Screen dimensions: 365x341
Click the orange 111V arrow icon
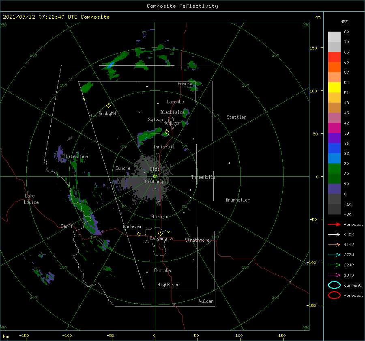click(x=334, y=244)
